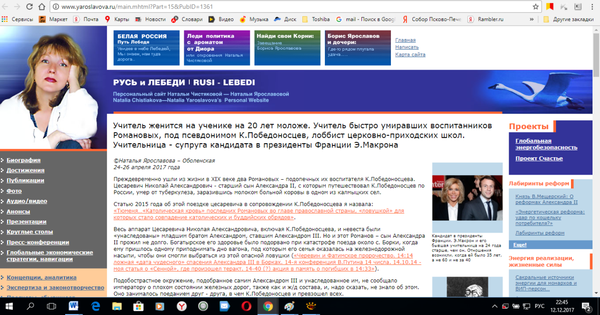Open the Написать link
This screenshot has height=315, width=600.
[407, 47]
